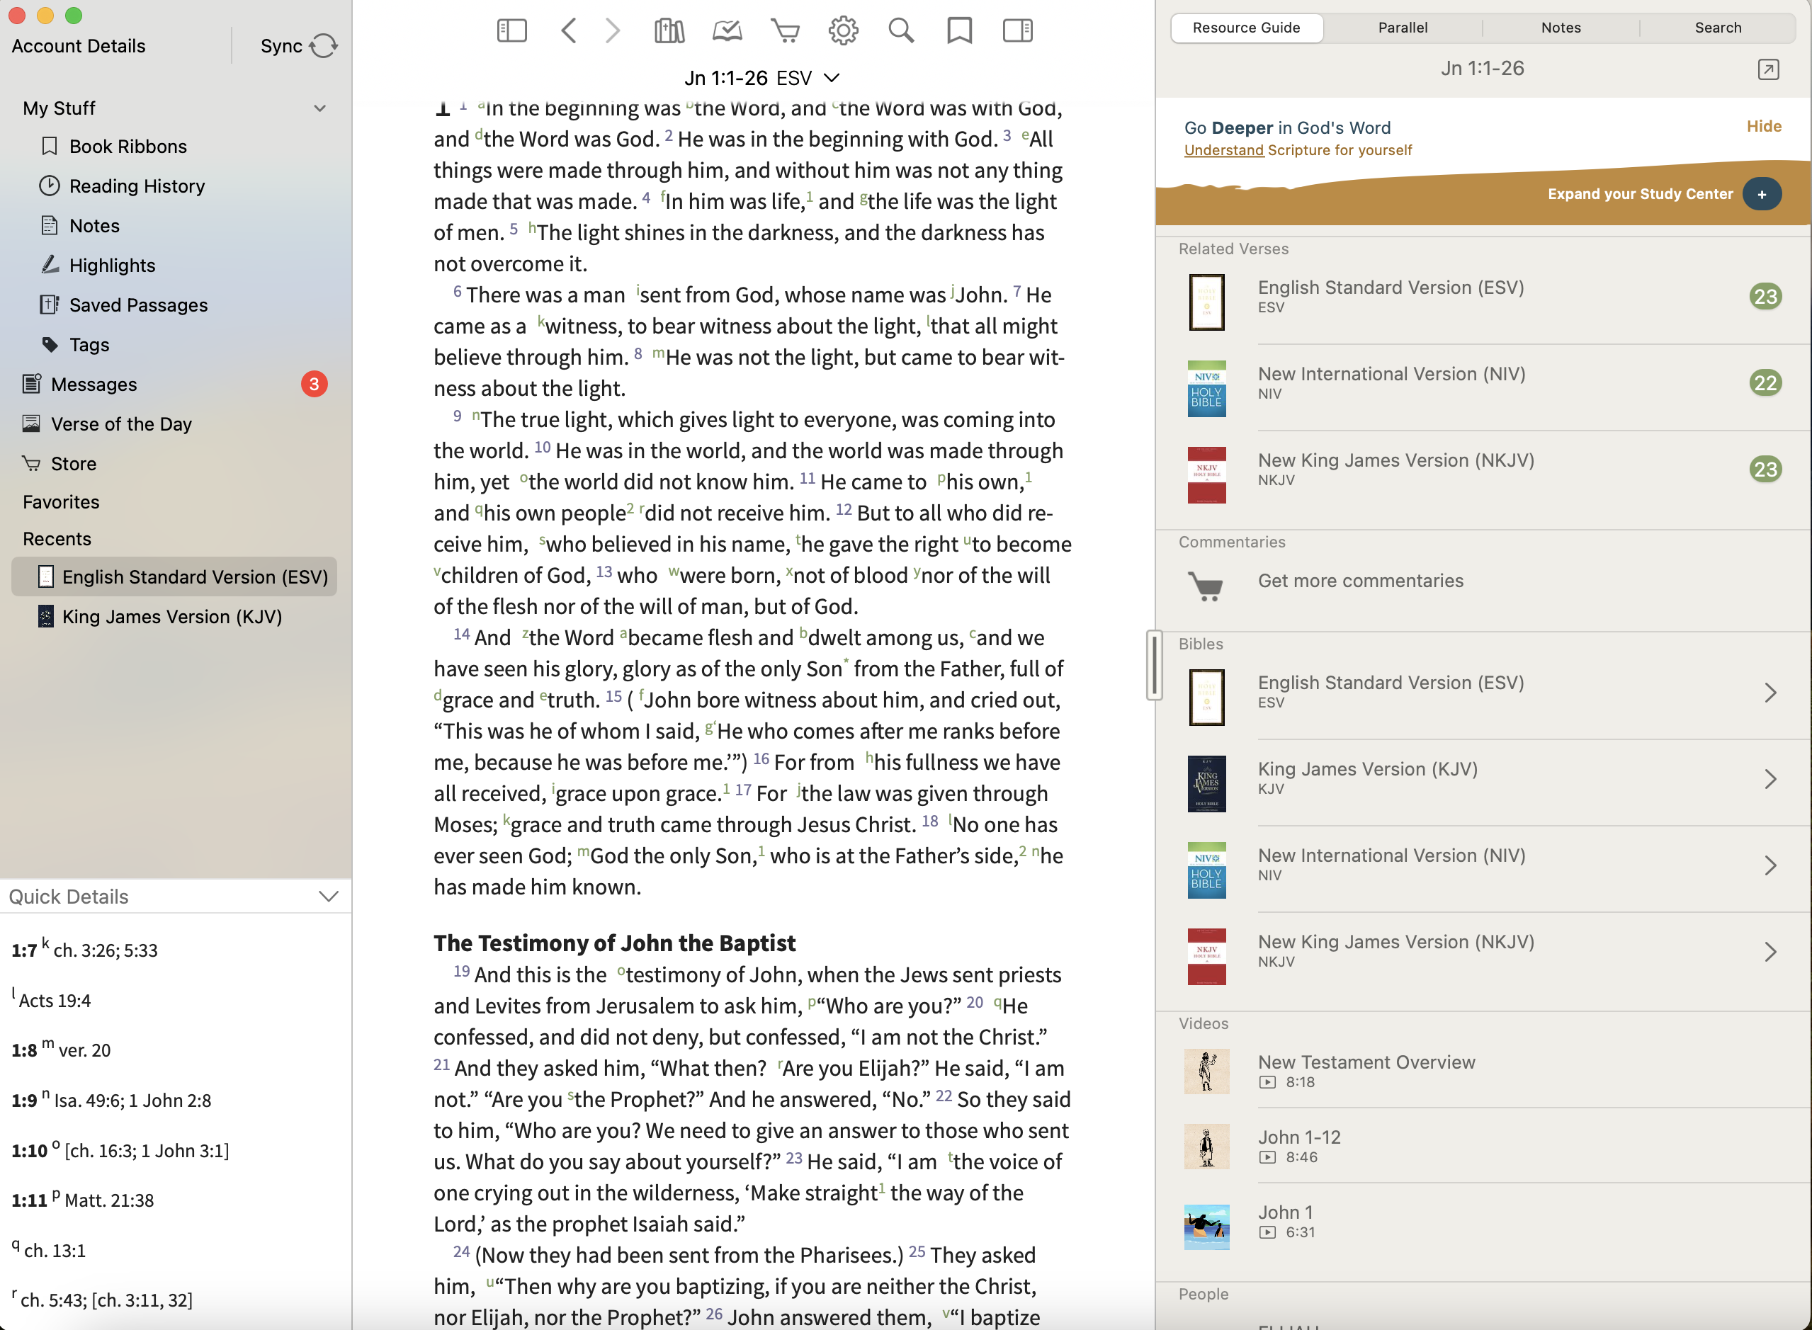This screenshot has width=1812, height=1330.
Task: Click the reading plan icon in toolbar
Action: pyautogui.click(x=727, y=30)
